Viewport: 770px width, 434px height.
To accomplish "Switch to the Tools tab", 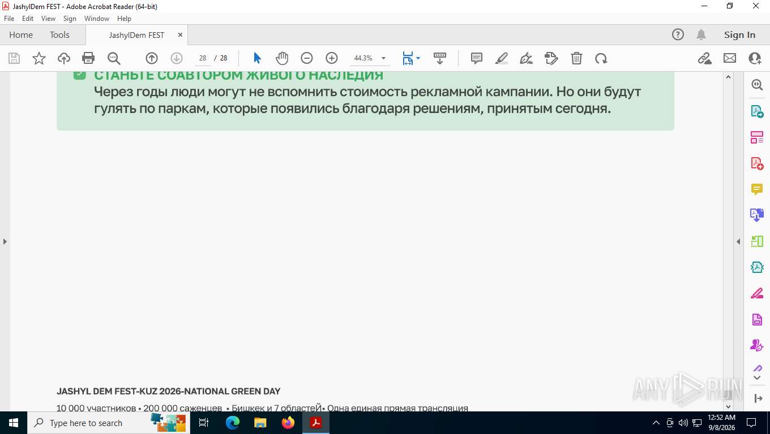I will coord(59,34).
